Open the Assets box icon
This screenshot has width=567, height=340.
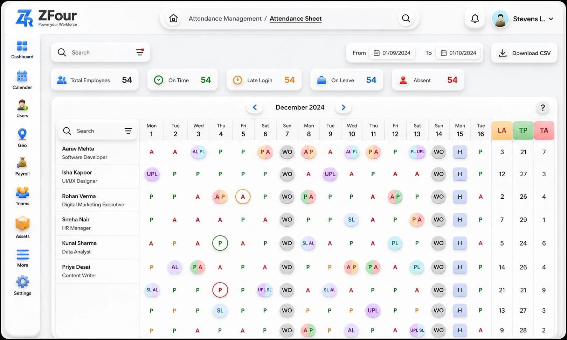pyautogui.click(x=22, y=223)
